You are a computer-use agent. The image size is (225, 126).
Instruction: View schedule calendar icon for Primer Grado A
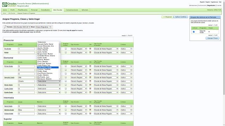[90, 66]
